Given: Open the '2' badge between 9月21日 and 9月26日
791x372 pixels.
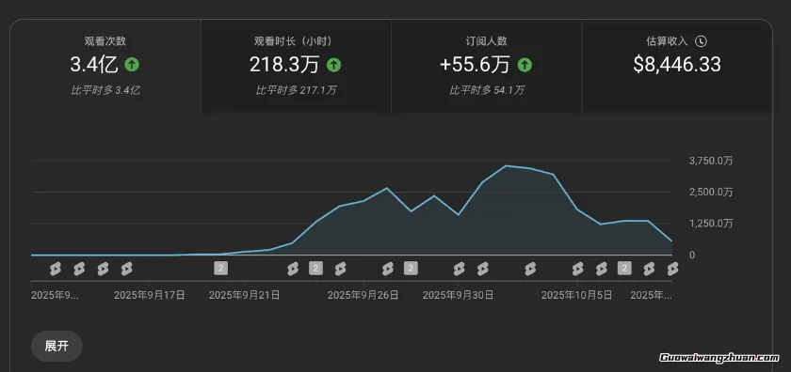Looking at the screenshot, I should (315, 269).
